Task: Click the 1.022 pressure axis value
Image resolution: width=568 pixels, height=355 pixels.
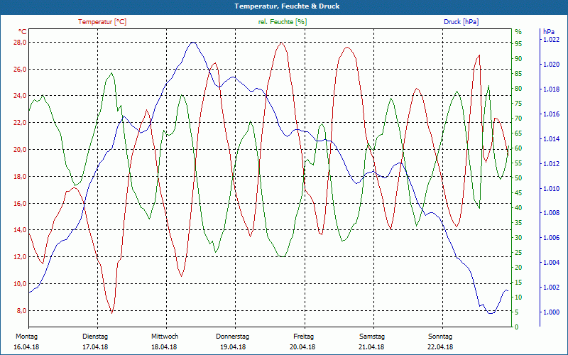Action: pos(552,40)
